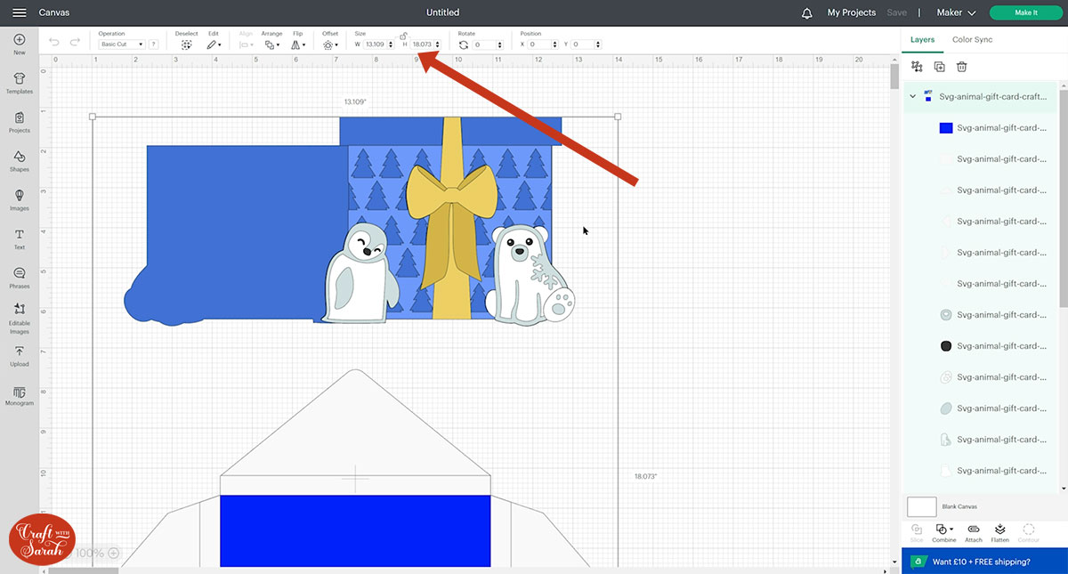The height and width of the screenshot is (574, 1068).
Task: Open the Templates panel
Action: tap(19, 82)
